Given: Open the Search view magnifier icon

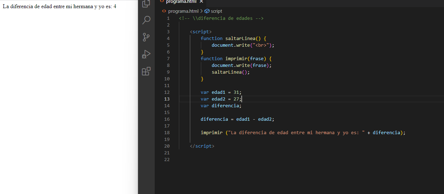Looking at the screenshot, I should (146, 20).
